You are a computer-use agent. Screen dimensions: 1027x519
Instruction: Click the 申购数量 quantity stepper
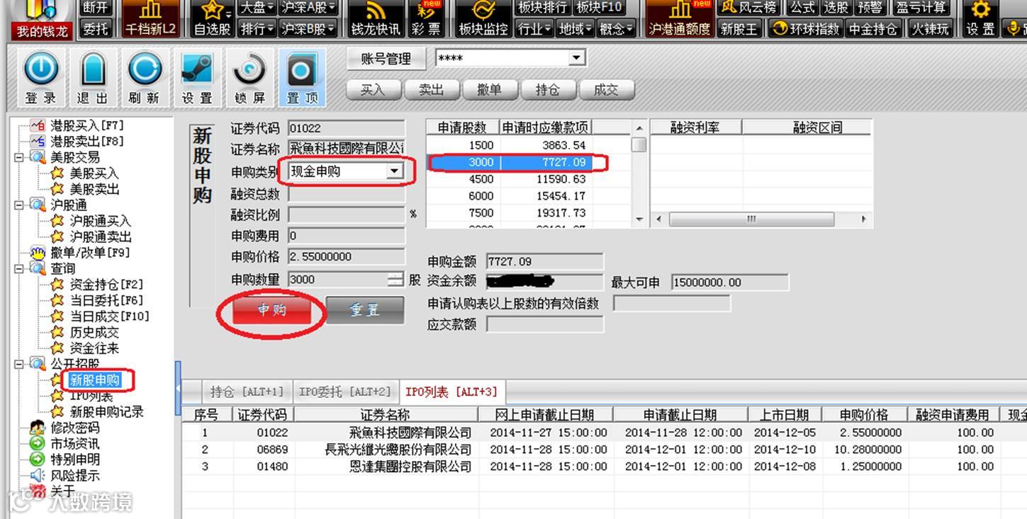pyautogui.click(x=395, y=280)
